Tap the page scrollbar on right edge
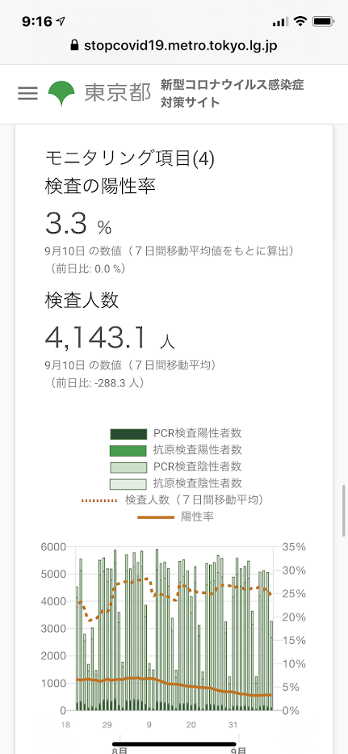The image size is (348, 754). click(344, 511)
